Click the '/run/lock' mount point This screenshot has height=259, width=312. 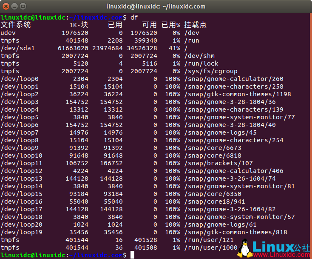[201, 63]
